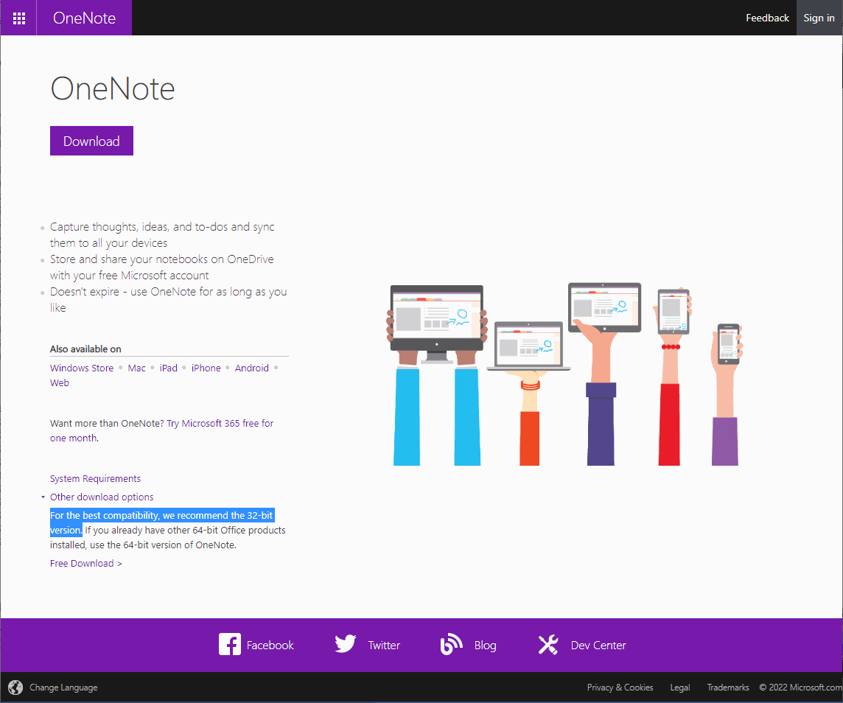Screen dimensions: 843x703
Task: Click the OneNote page heading
Action: (113, 88)
